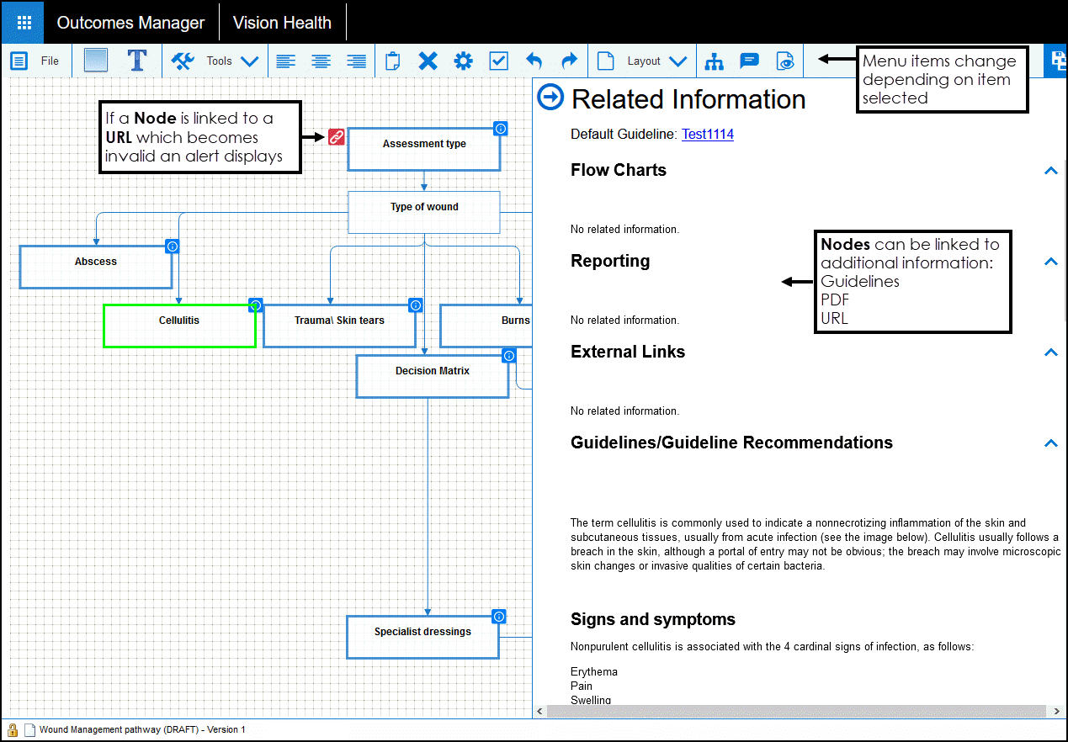Open the Layout dropdown
Viewport: 1068px width, 742px height.
656,61
